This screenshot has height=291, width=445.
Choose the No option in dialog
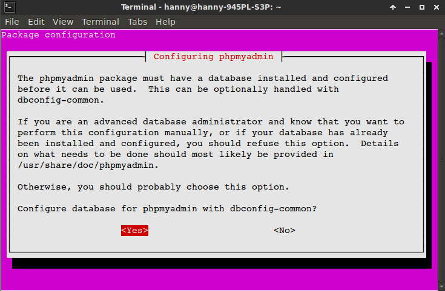pyautogui.click(x=285, y=231)
